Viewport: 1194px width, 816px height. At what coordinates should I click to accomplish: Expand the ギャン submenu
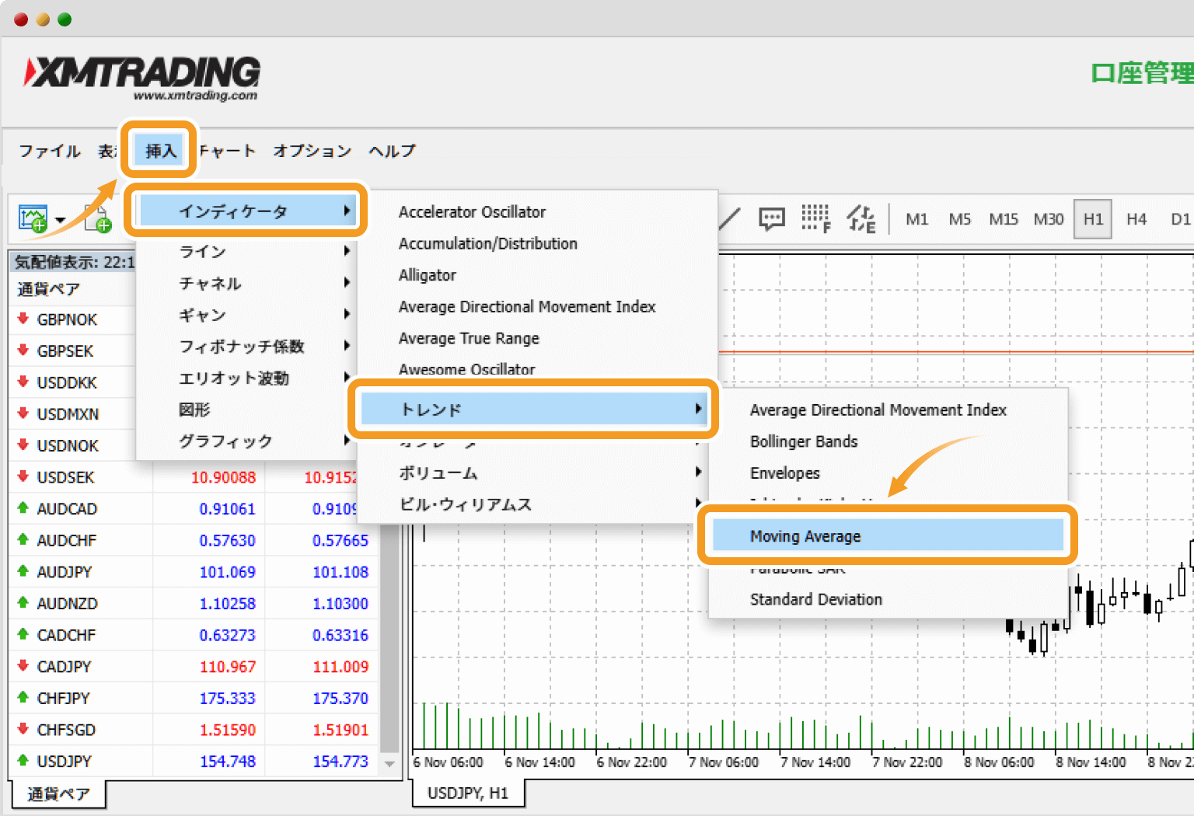[x=246, y=315]
